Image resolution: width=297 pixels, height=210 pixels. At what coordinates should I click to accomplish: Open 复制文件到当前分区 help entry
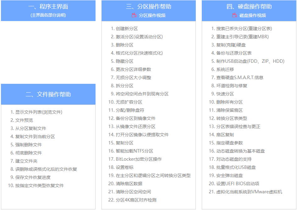35,137
